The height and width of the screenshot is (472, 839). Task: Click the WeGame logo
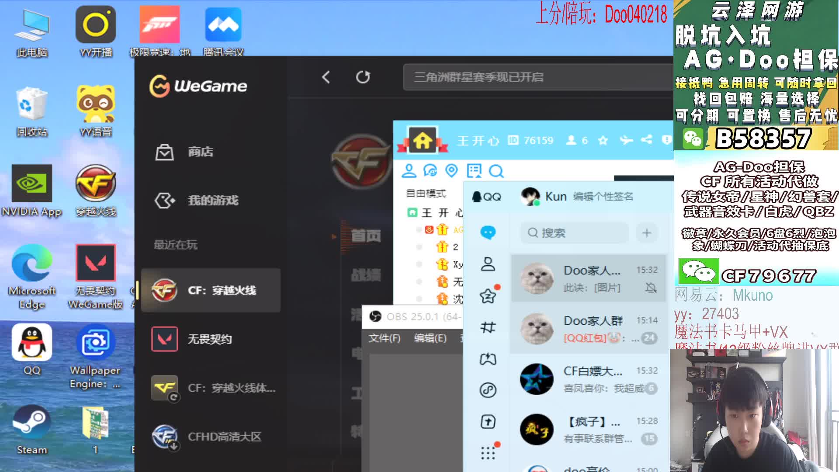(x=198, y=86)
